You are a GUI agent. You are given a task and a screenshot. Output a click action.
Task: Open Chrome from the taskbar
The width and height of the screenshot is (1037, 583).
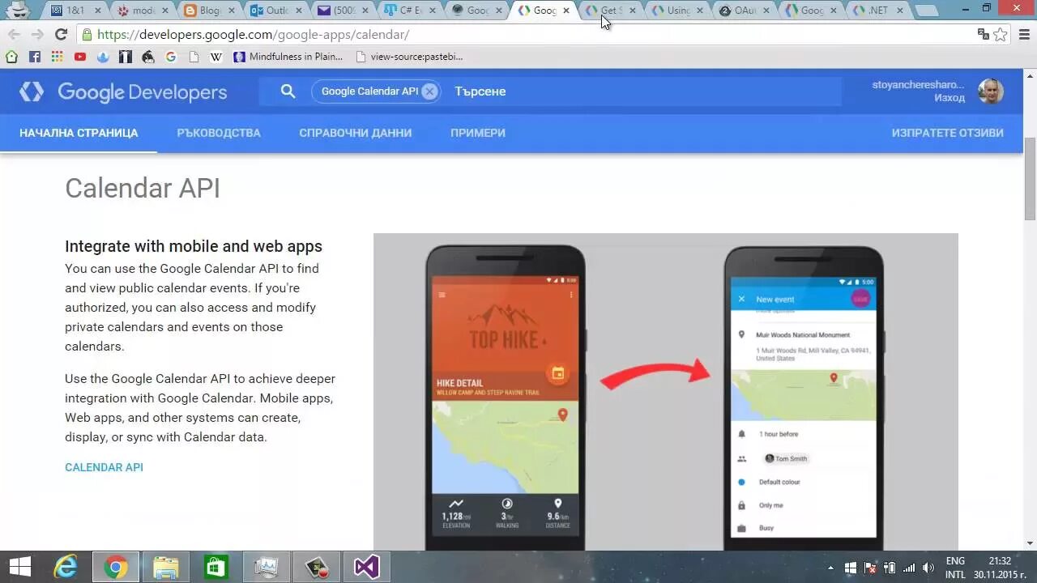[x=115, y=567]
